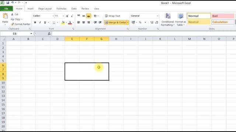Toggle bold formatting

(x=35, y=22)
